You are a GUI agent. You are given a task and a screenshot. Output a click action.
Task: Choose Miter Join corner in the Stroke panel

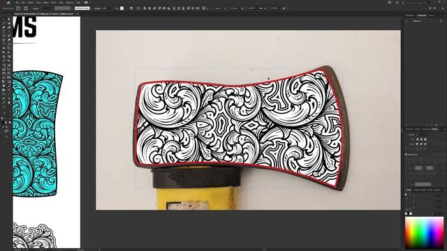click(418, 144)
